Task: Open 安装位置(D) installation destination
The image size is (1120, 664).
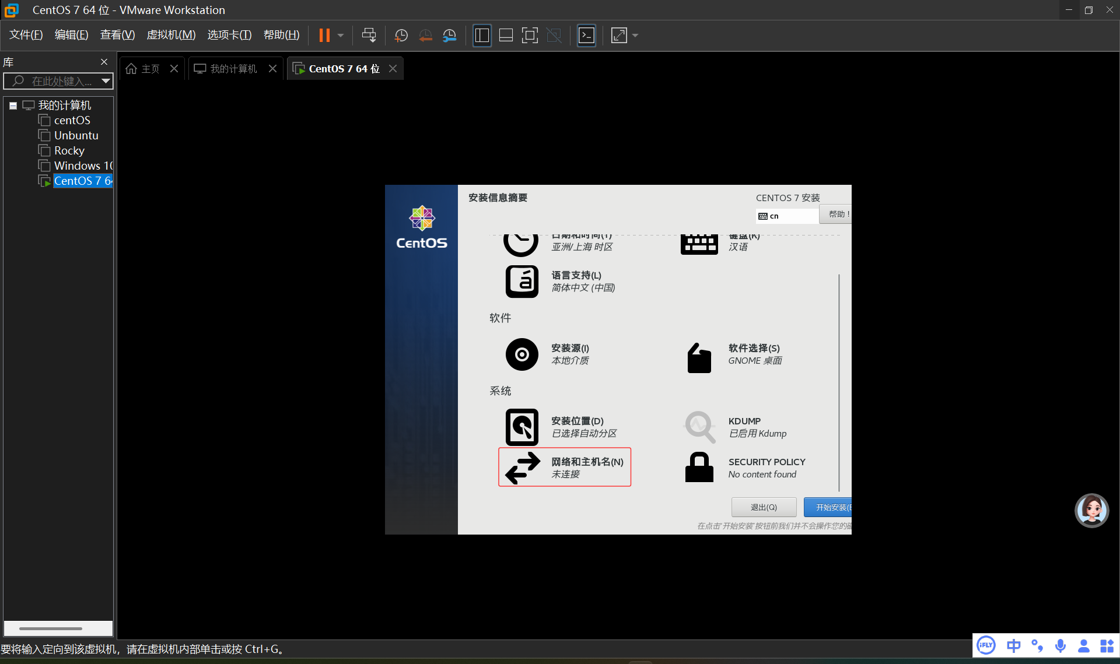Action: [x=561, y=427]
